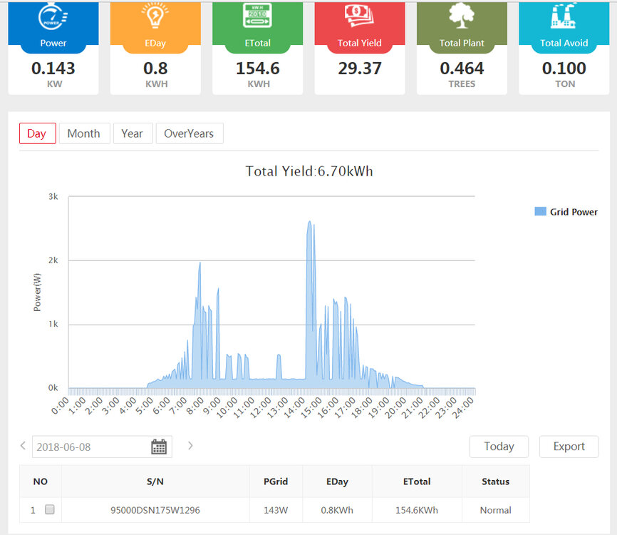Select the OverYears tab
This screenshot has height=535, width=617.
point(190,133)
